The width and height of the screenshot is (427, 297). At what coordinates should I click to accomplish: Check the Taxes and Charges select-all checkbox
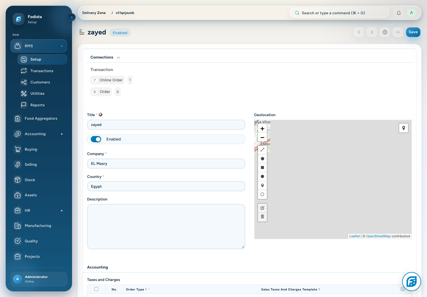click(96, 289)
